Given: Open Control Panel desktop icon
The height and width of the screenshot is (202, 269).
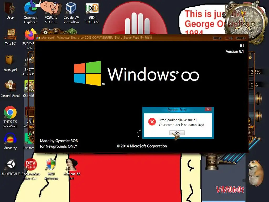Looking at the screenshot, I should (x=10, y=88).
